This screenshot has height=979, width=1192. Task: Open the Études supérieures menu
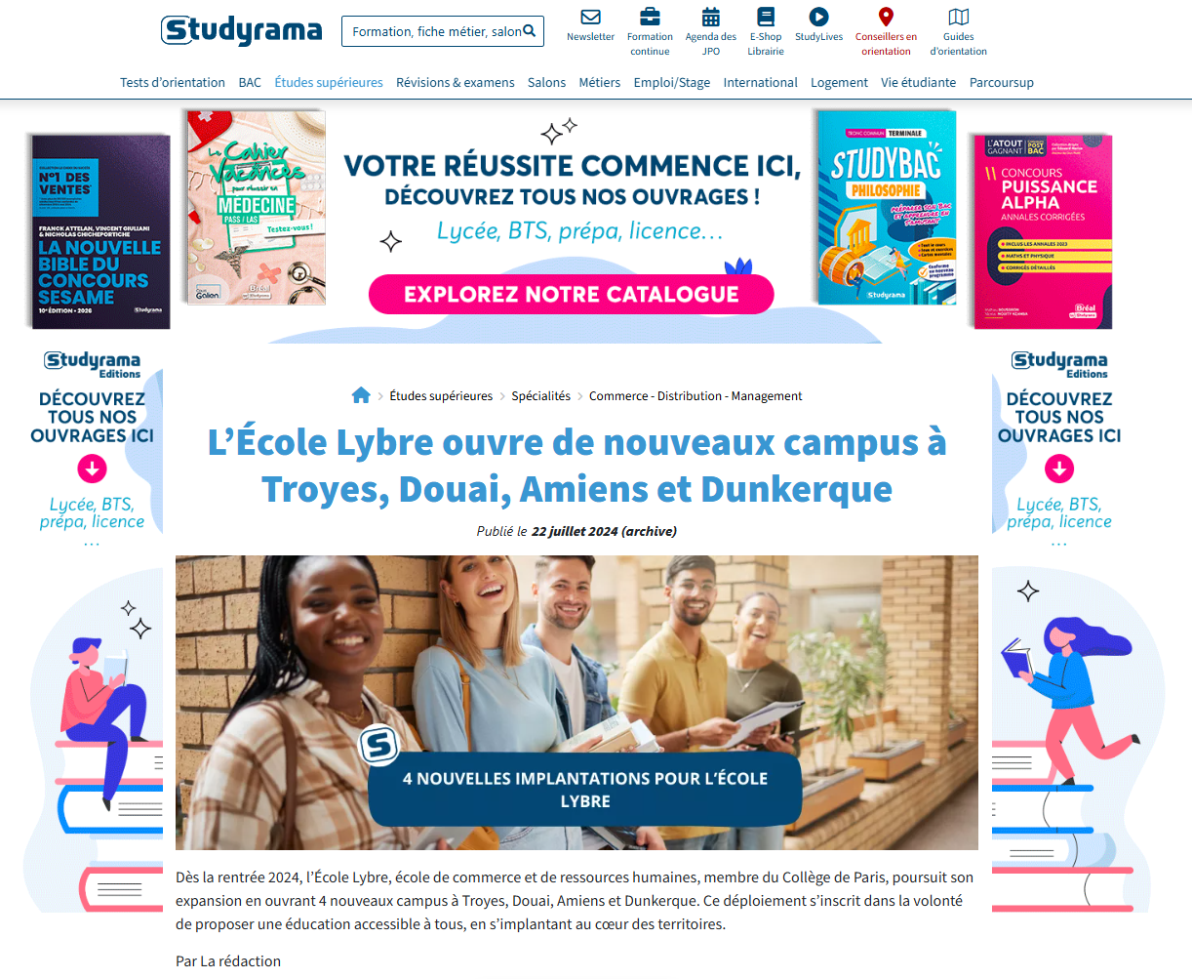pos(329,83)
